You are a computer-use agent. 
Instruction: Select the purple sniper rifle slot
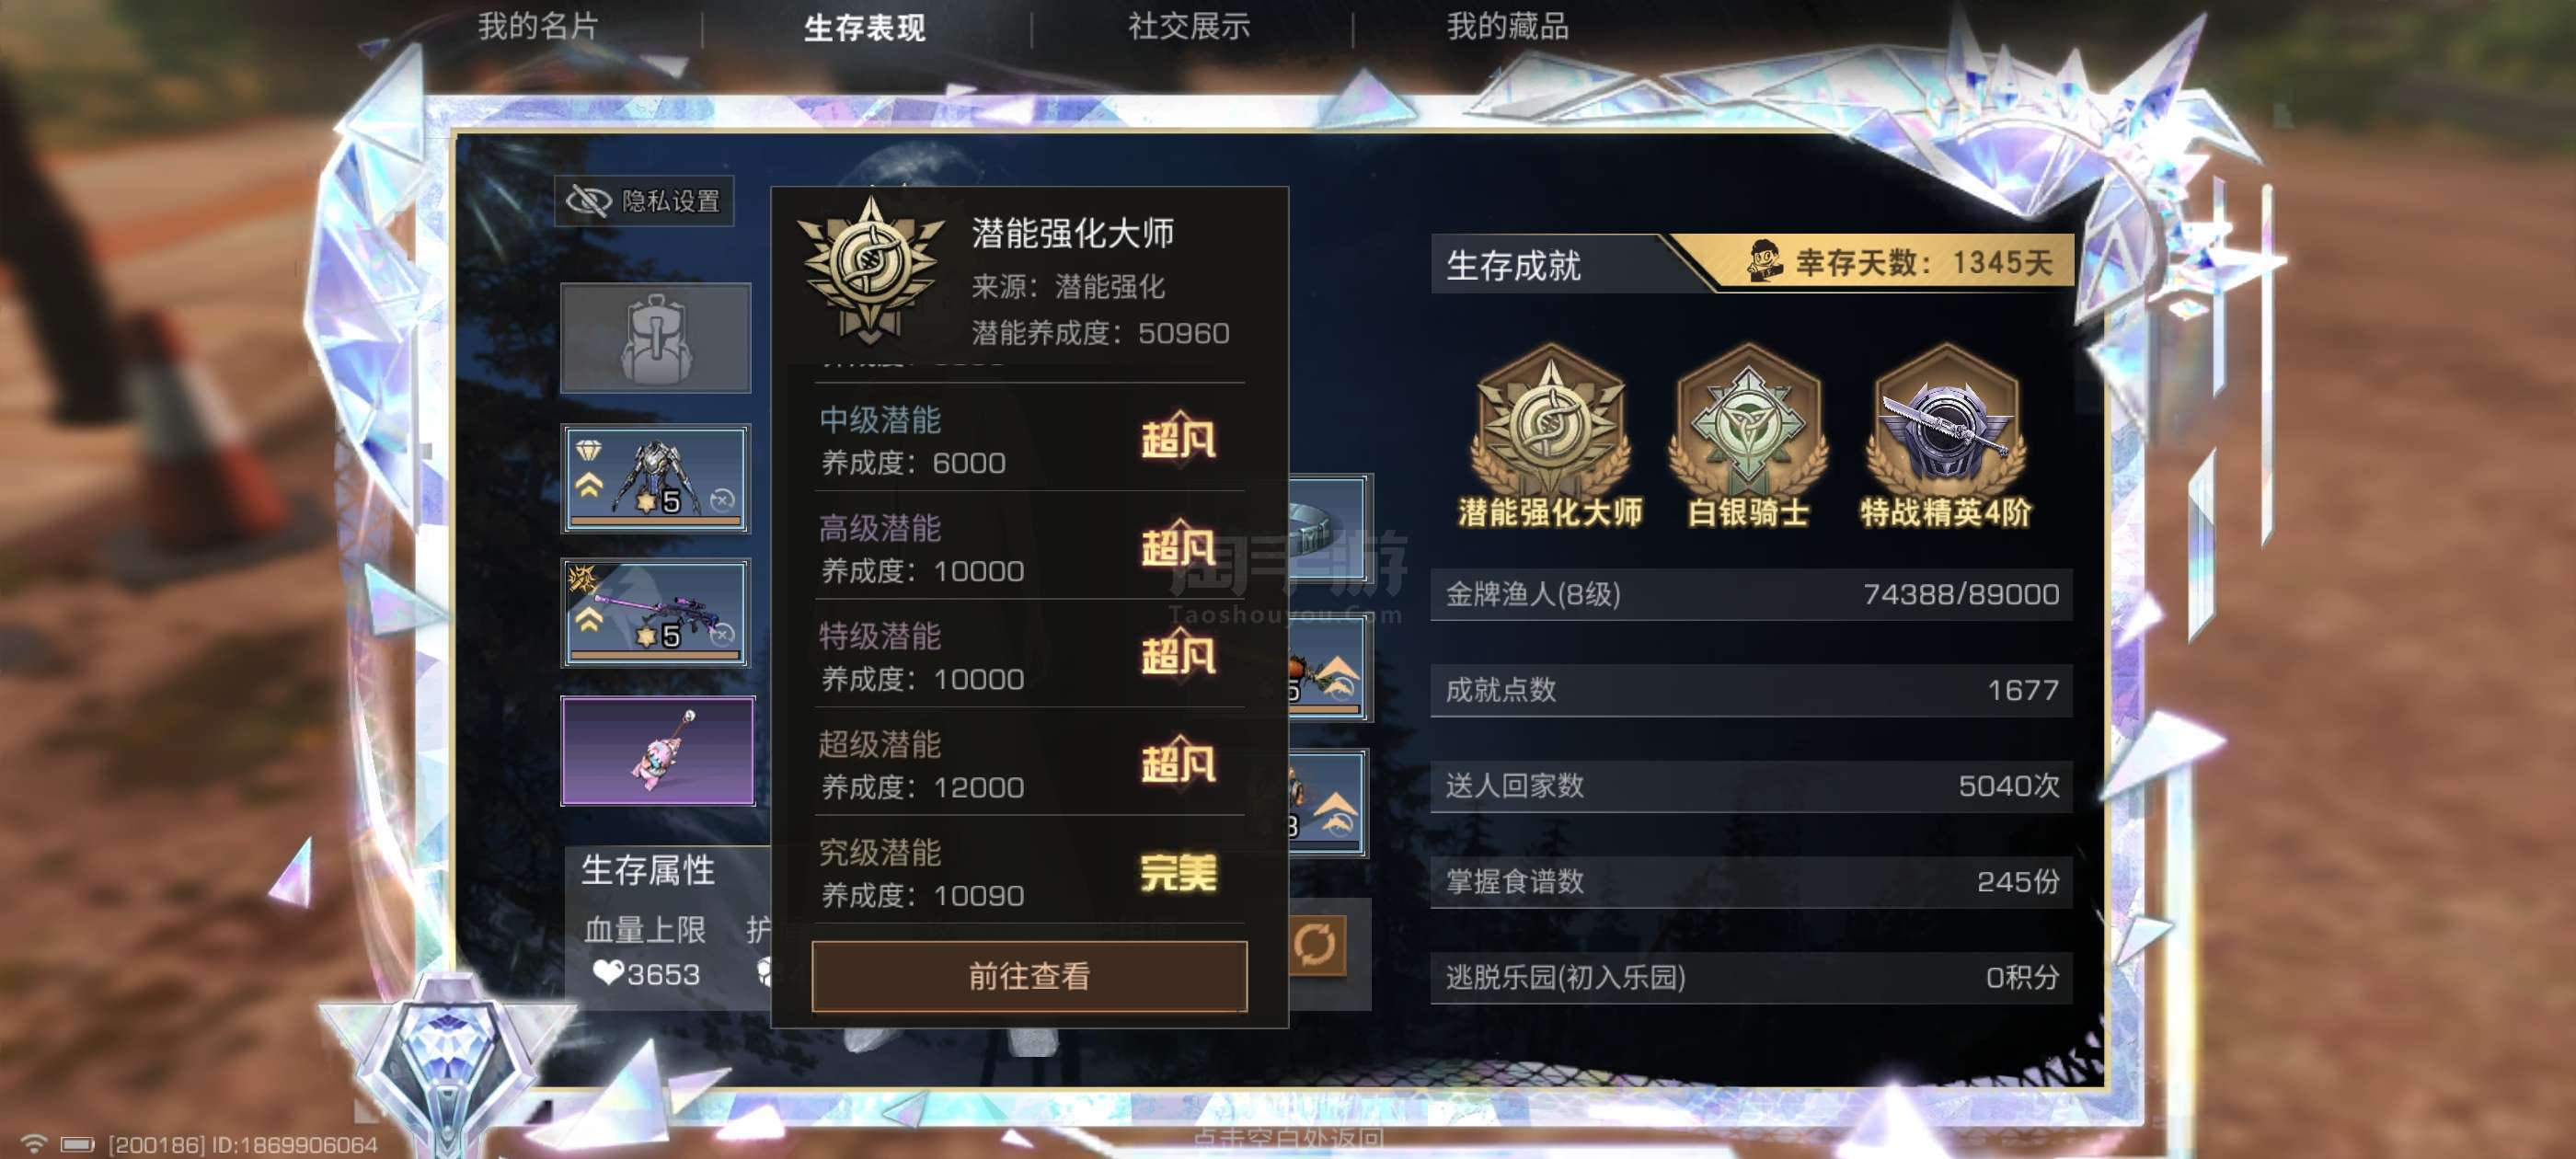point(655,612)
